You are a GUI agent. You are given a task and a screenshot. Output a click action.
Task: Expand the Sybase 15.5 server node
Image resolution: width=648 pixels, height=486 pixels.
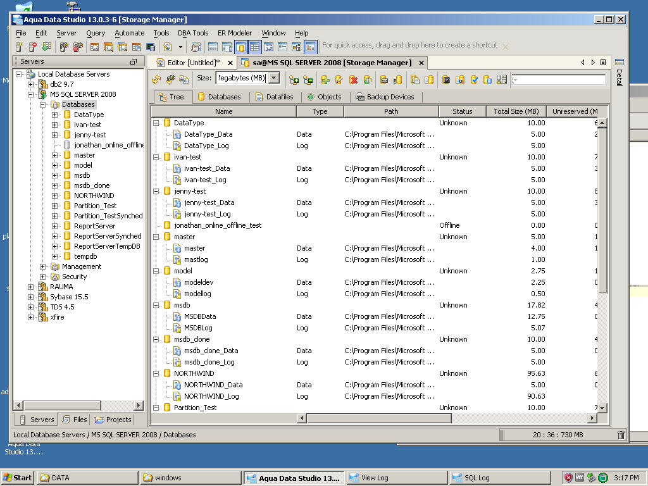coord(30,297)
